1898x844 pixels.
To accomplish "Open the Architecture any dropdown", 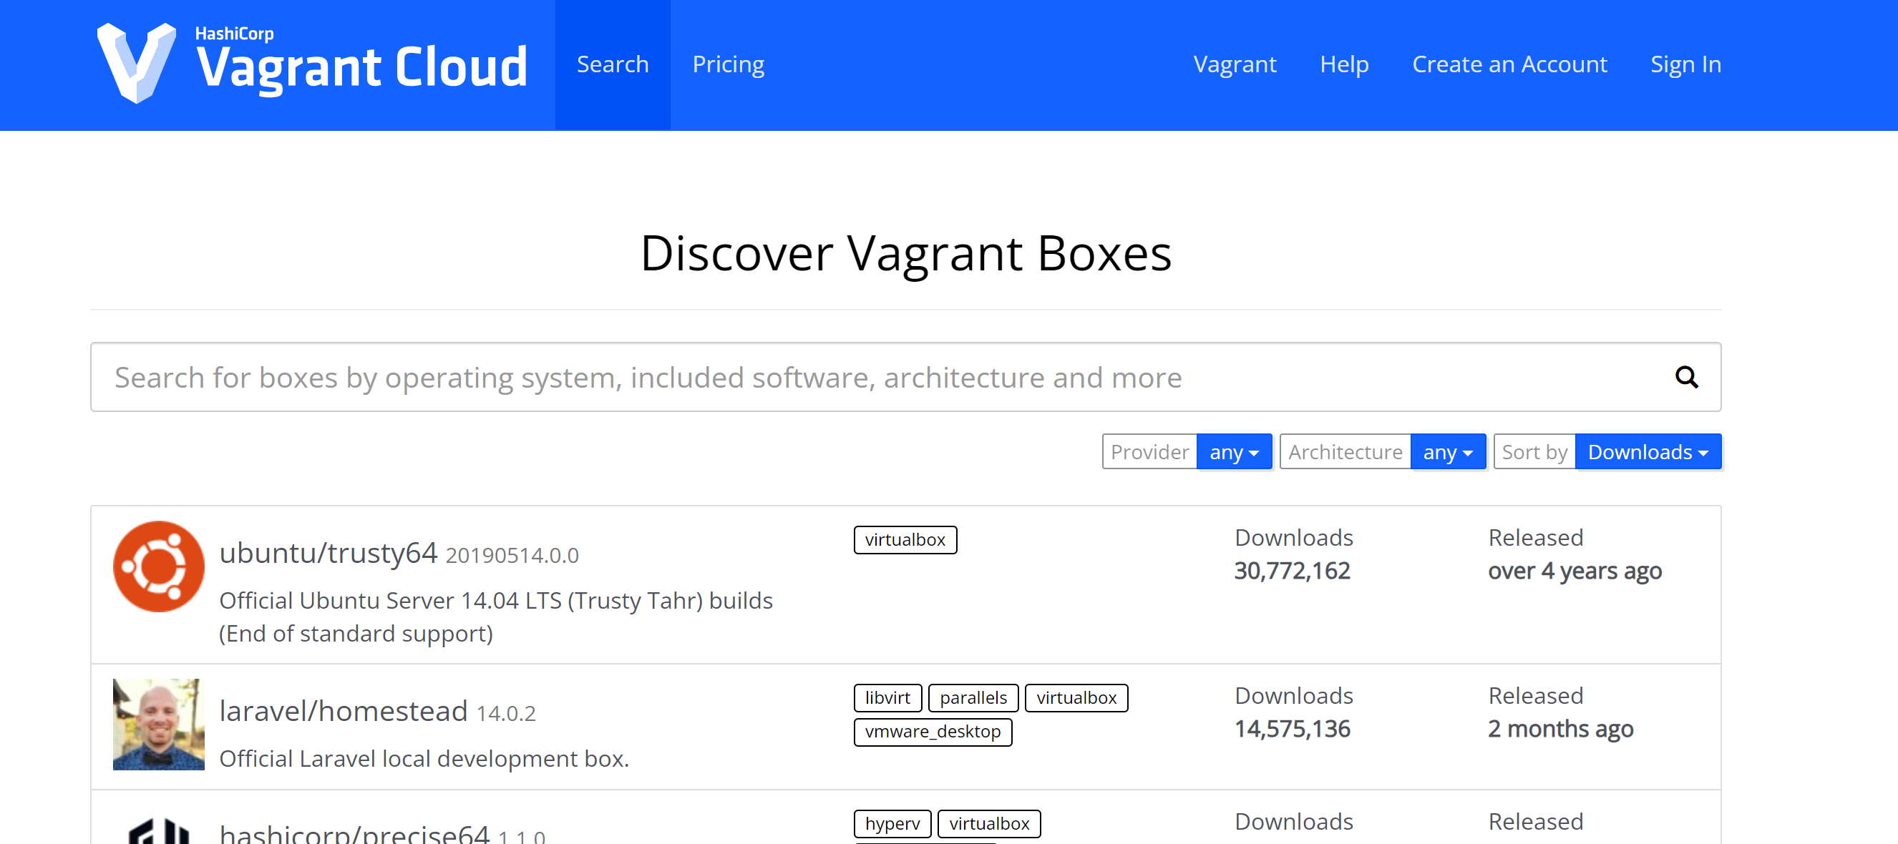I will pyautogui.click(x=1447, y=451).
